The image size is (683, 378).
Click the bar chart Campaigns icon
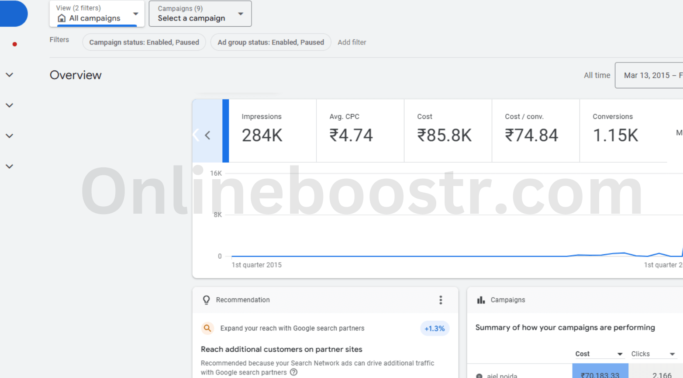coord(481,300)
